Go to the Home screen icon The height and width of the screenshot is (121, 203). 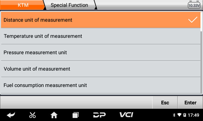[54, 115]
